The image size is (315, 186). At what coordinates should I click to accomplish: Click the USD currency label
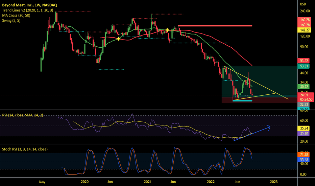[x=303, y=4]
